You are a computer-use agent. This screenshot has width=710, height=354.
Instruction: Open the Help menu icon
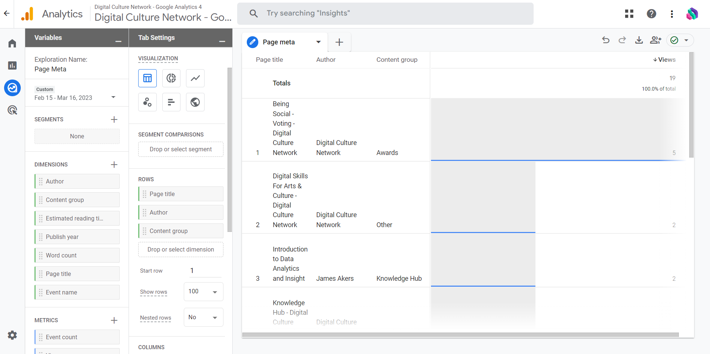pyautogui.click(x=651, y=14)
